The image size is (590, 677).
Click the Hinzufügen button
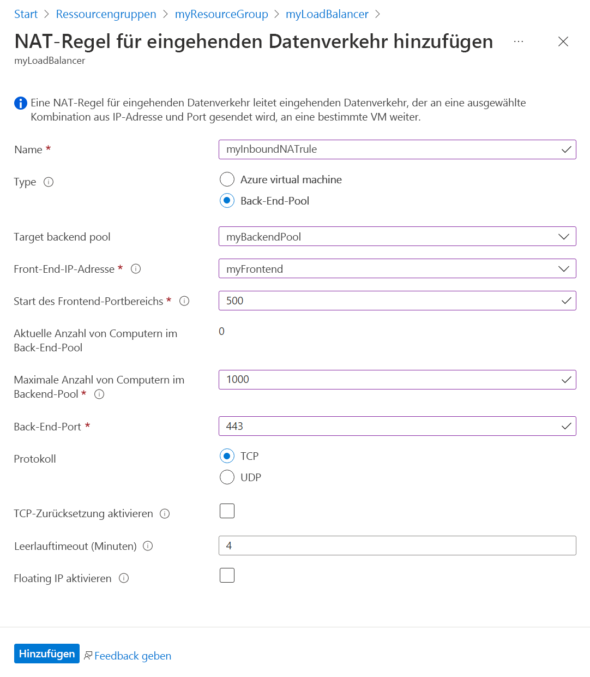coord(46,653)
